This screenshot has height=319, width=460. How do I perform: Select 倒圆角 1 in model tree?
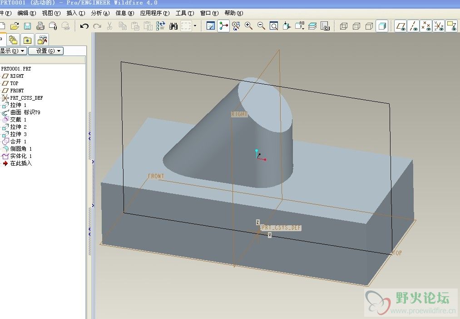(x=20, y=149)
